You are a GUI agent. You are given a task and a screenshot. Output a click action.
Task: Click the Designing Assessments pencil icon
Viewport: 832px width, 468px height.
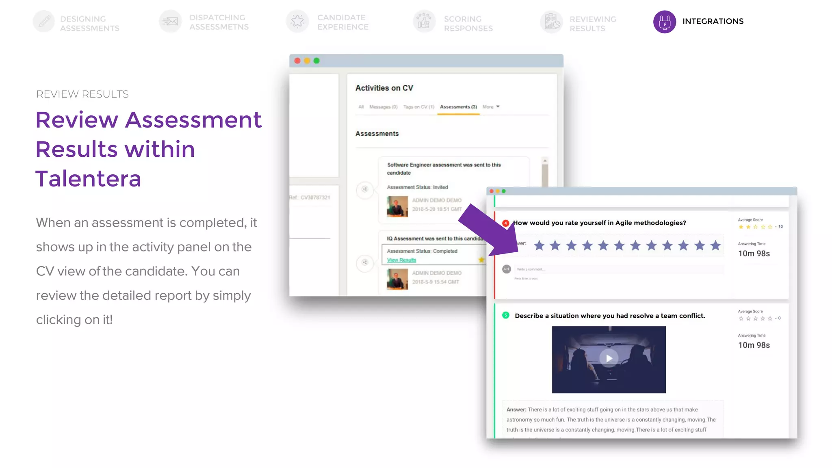pos(44,22)
